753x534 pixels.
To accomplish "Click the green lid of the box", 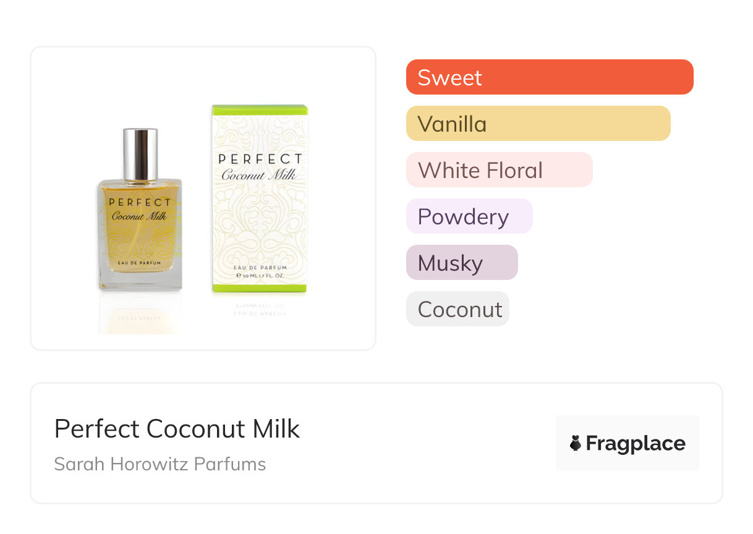I will tap(260, 111).
